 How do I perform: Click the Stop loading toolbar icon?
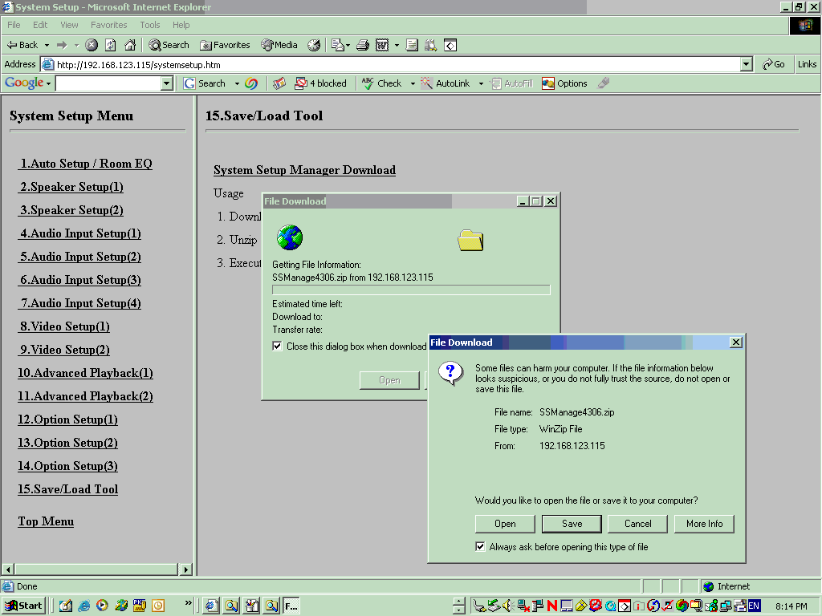tap(92, 45)
